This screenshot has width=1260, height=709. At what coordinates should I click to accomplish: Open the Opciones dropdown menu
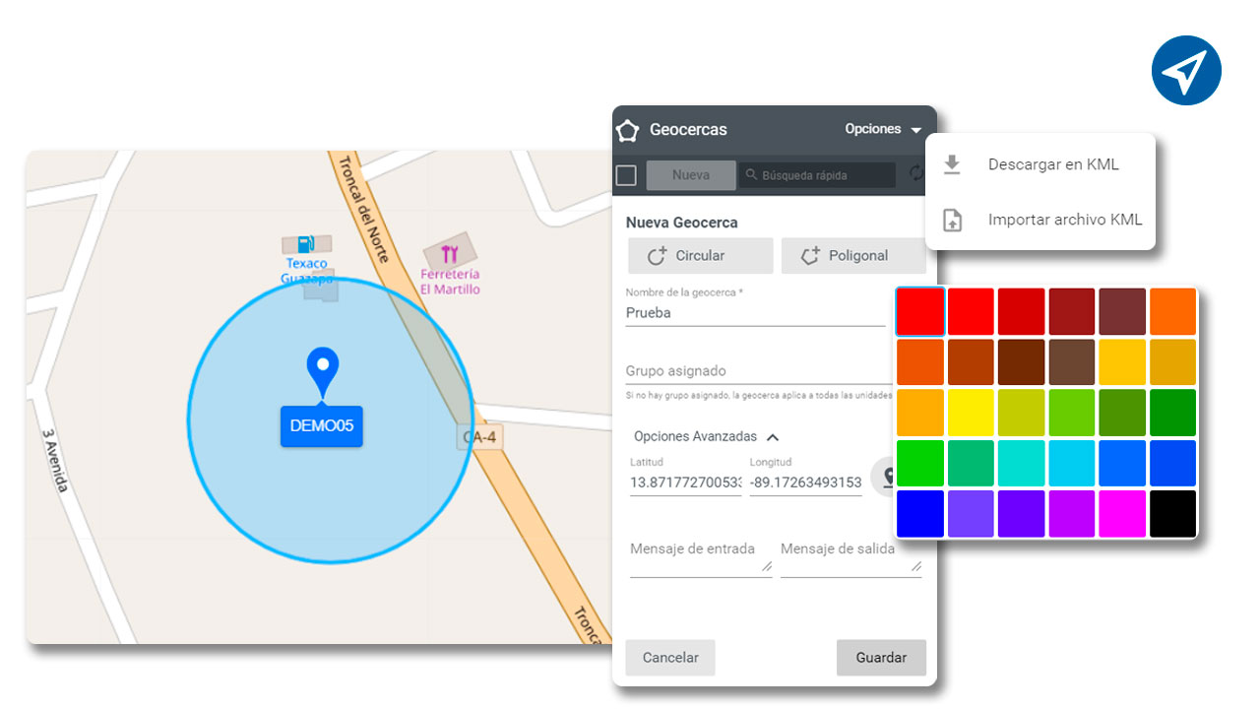883,129
